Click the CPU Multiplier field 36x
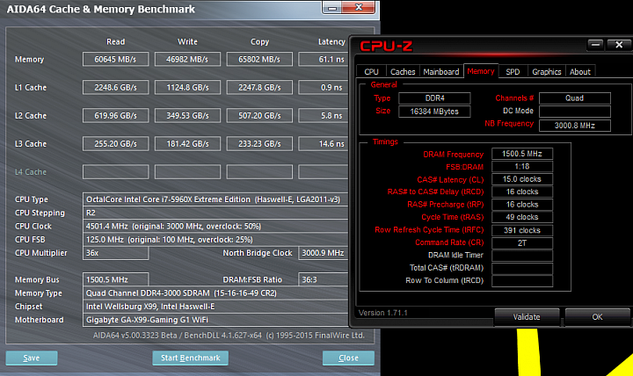 point(115,253)
